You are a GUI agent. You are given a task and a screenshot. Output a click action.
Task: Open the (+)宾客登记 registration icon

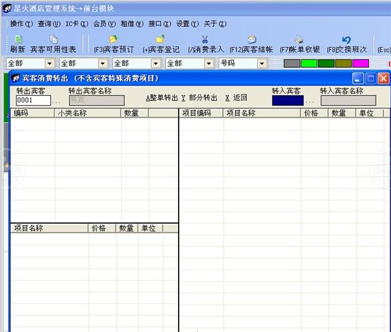click(x=160, y=39)
